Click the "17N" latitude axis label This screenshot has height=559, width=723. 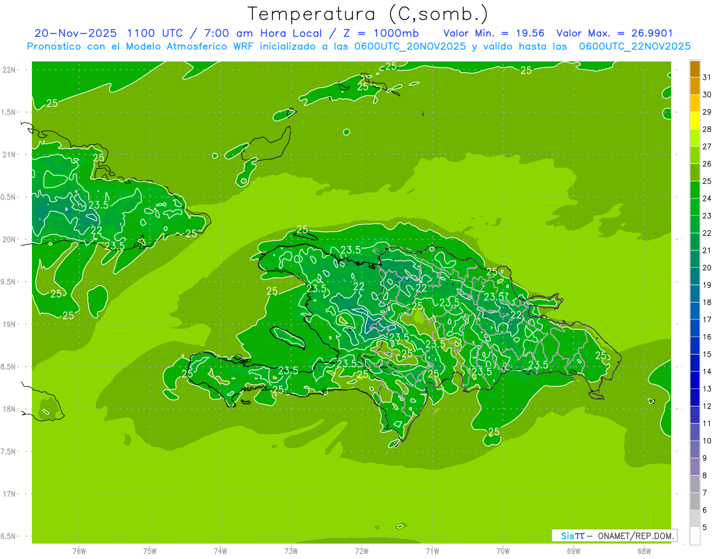click(9, 494)
